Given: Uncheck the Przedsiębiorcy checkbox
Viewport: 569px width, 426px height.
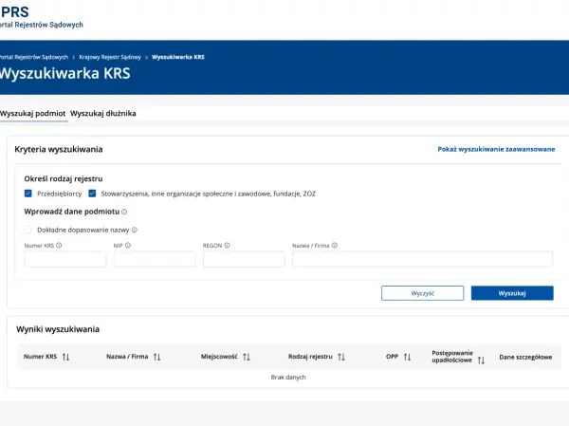Looking at the screenshot, I should [28, 194].
